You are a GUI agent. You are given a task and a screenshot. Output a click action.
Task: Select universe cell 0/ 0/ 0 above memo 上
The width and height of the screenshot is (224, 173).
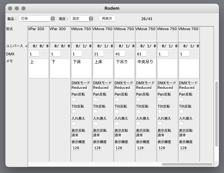(x=39, y=46)
